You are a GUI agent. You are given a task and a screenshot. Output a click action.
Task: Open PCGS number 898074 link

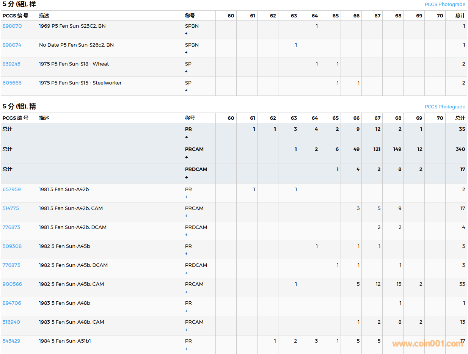(12, 45)
